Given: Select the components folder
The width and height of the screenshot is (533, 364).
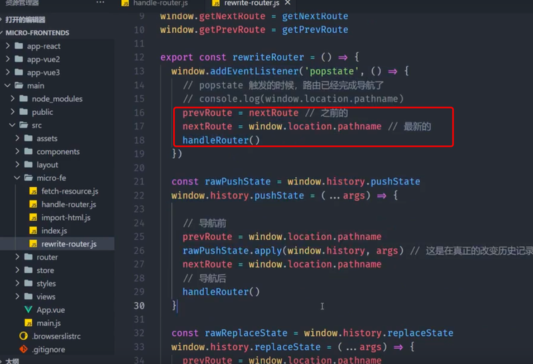Looking at the screenshot, I should tap(57, 151).
